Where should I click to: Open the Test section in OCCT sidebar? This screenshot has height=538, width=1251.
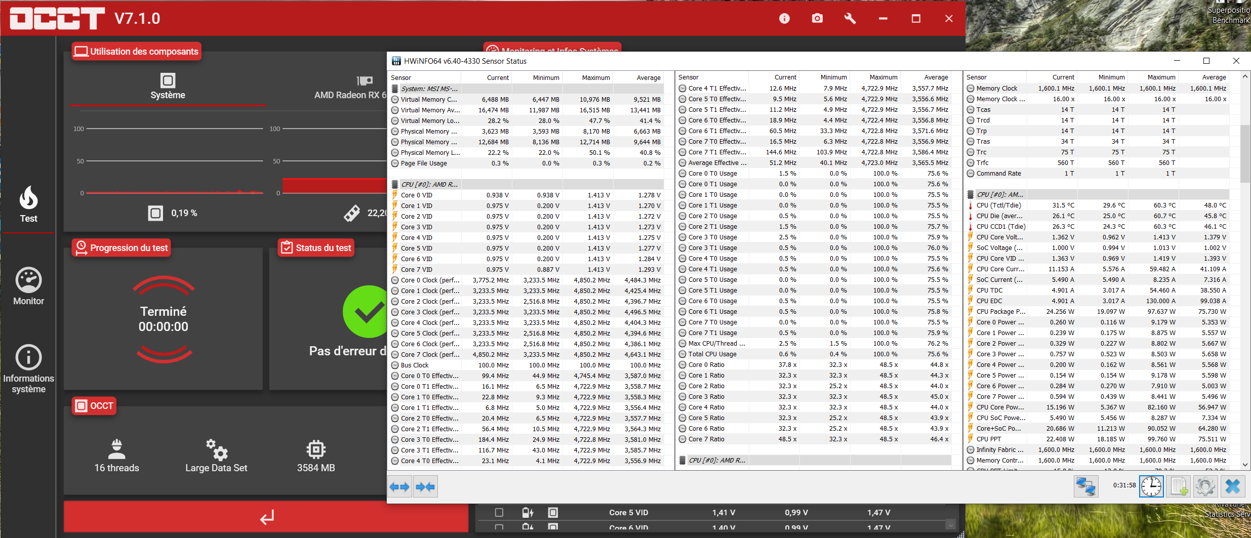coord(28,204)
